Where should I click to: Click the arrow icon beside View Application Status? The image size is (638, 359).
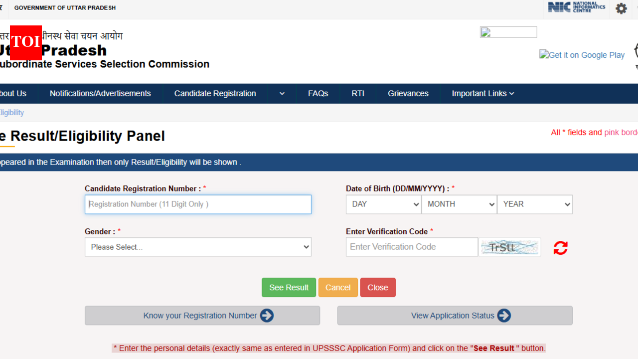(504, 316)
